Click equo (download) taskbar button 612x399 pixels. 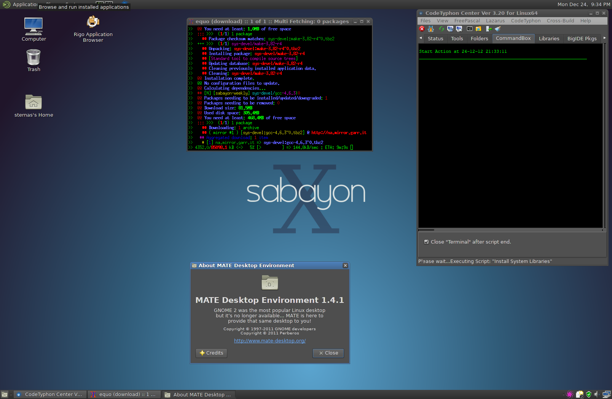(124, 394)
